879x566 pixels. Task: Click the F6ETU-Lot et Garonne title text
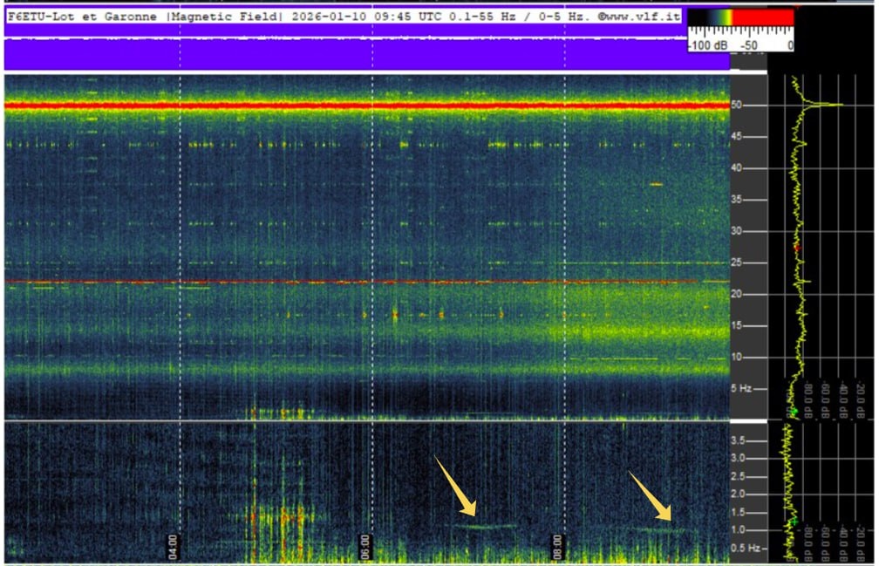[82, 17]
